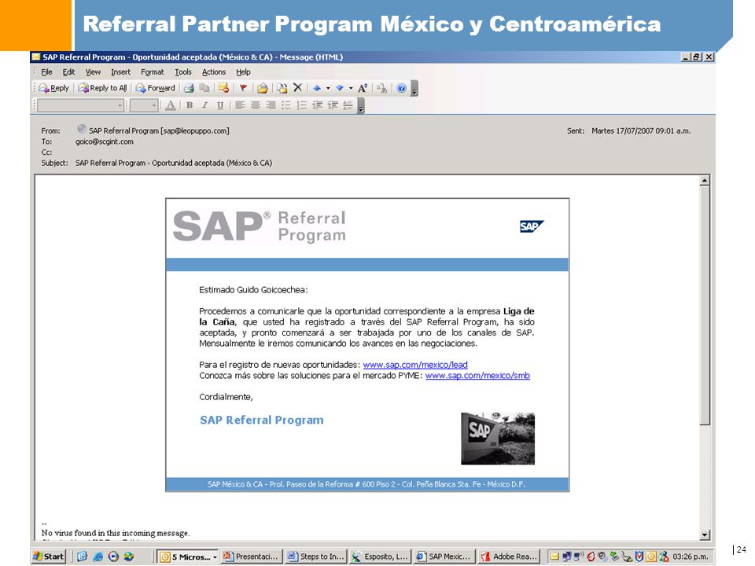This screenshot has width=755, height=566.
Task: Expand the 5 Microsoft taskbar group
Action: [x=188, y=557]
